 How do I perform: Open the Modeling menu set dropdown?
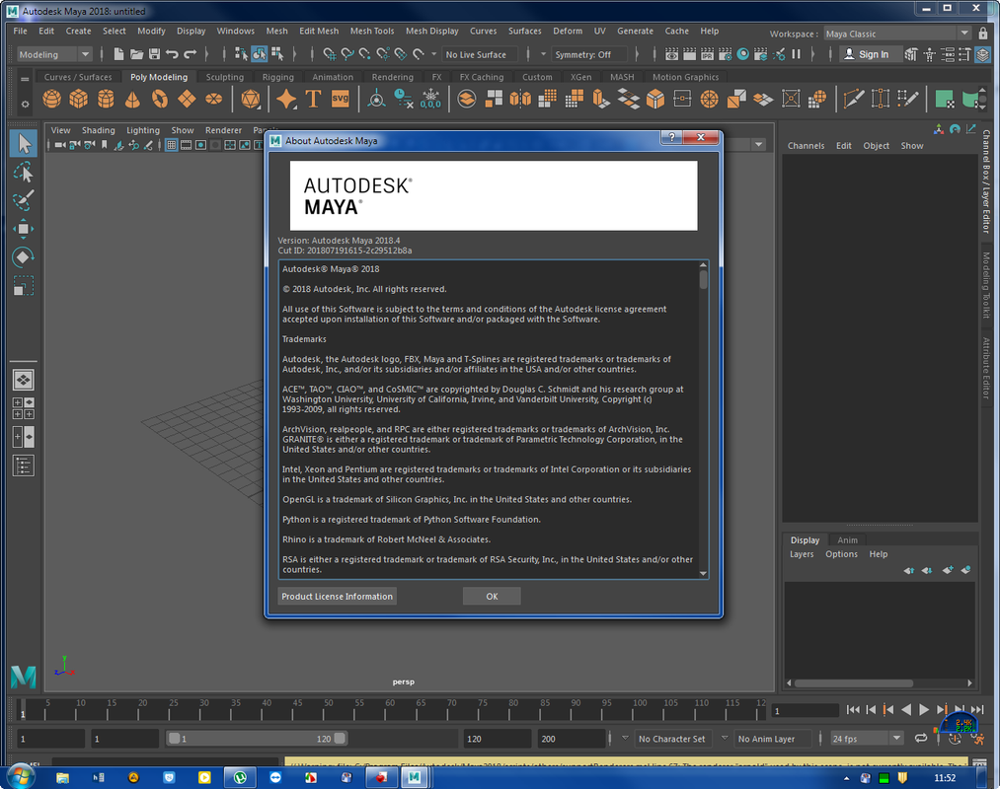coord(53,54)
